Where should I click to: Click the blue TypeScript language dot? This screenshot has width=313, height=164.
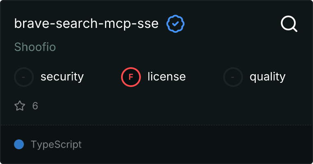(x=19, y=144)
